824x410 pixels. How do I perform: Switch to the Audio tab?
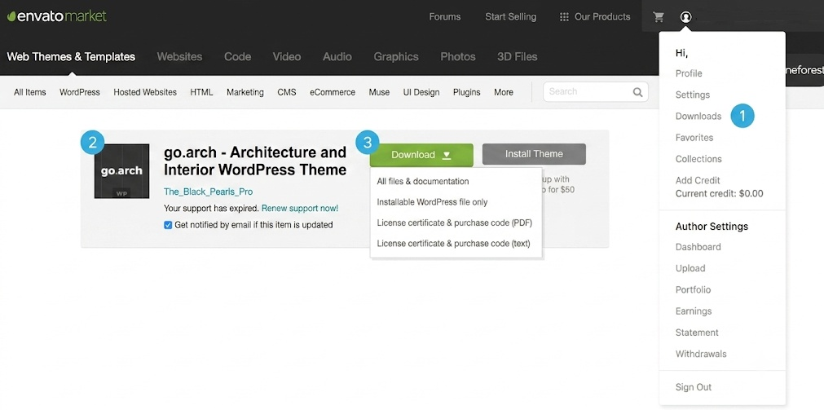coord(337,57)
